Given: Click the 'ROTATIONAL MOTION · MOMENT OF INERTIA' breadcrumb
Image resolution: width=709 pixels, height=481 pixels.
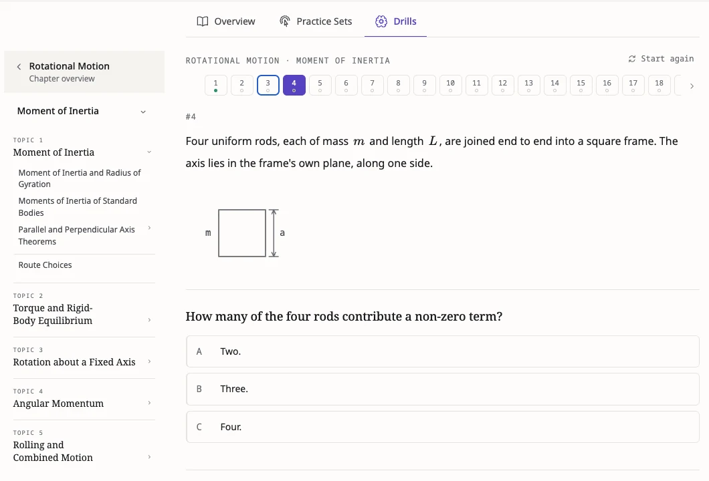Looking at the screenshot, I should [x=288, y=61].
